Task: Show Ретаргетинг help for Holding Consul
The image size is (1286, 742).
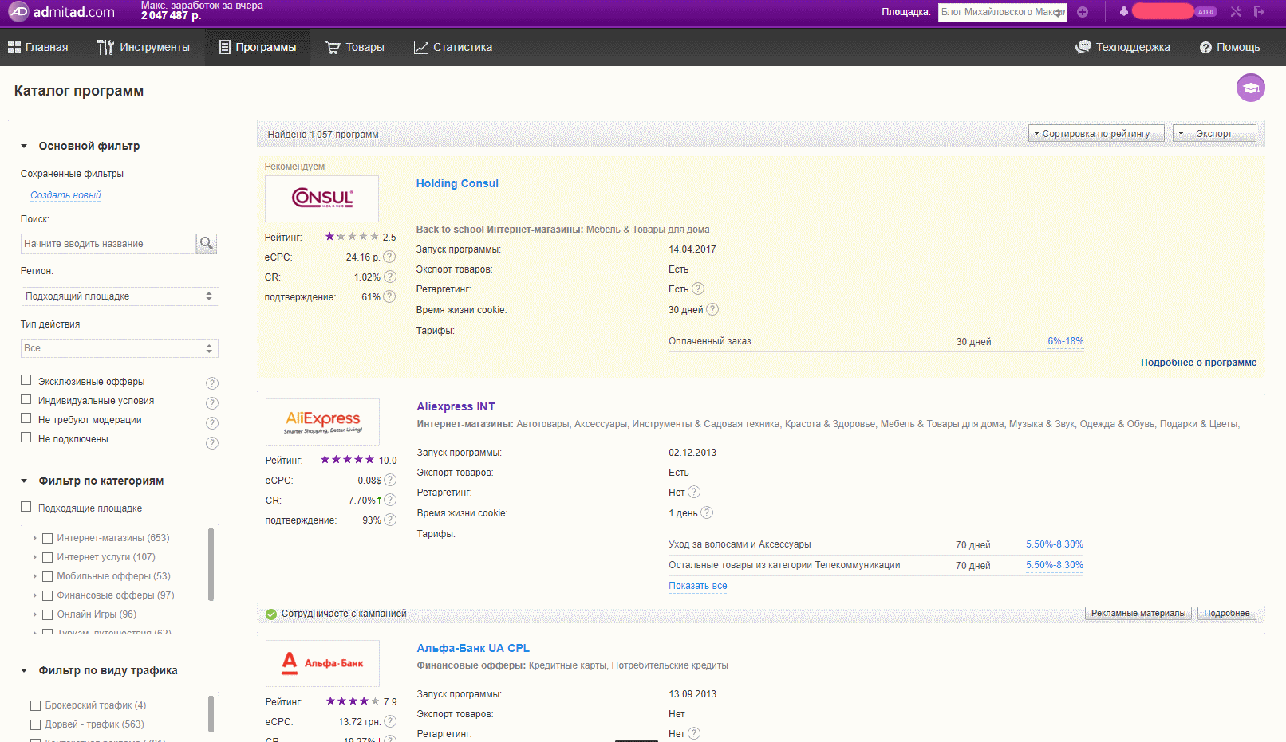Action: tap(698, 289)
